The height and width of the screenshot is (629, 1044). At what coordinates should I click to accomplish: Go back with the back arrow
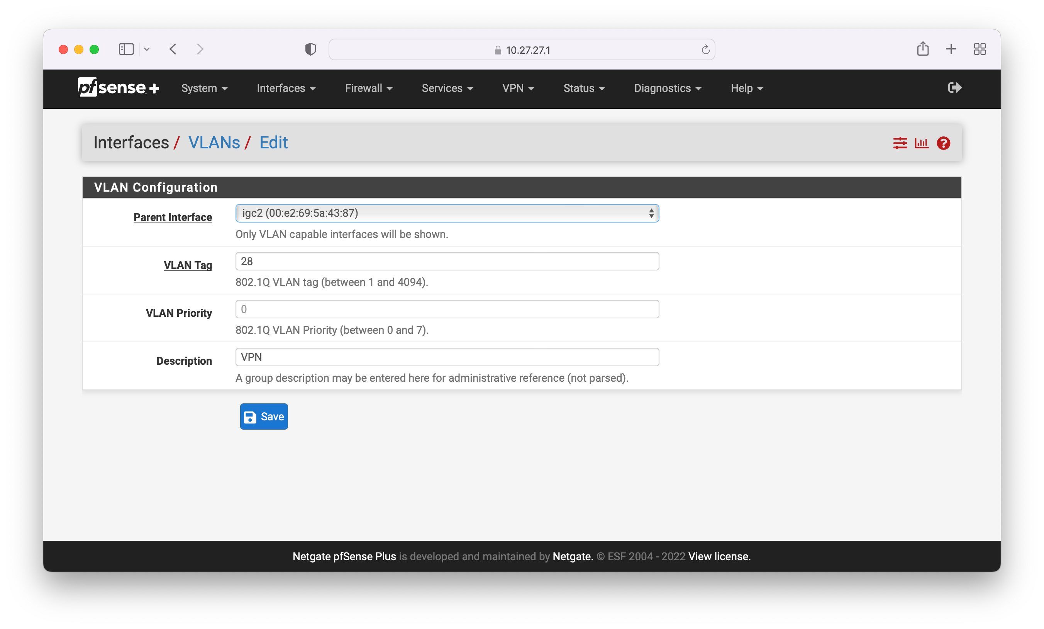point(173,49)
